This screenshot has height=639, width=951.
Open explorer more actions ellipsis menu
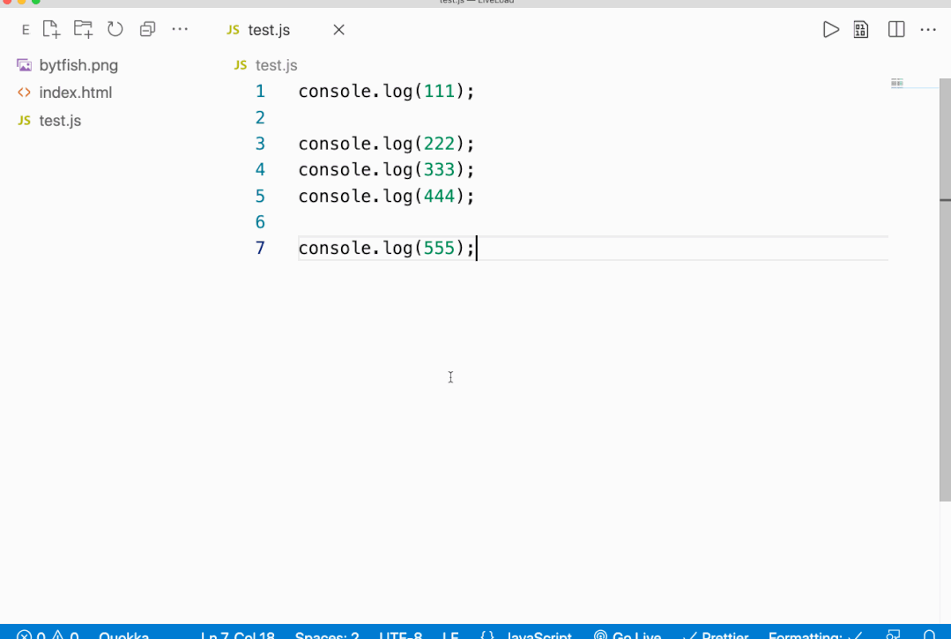[180, 29]
